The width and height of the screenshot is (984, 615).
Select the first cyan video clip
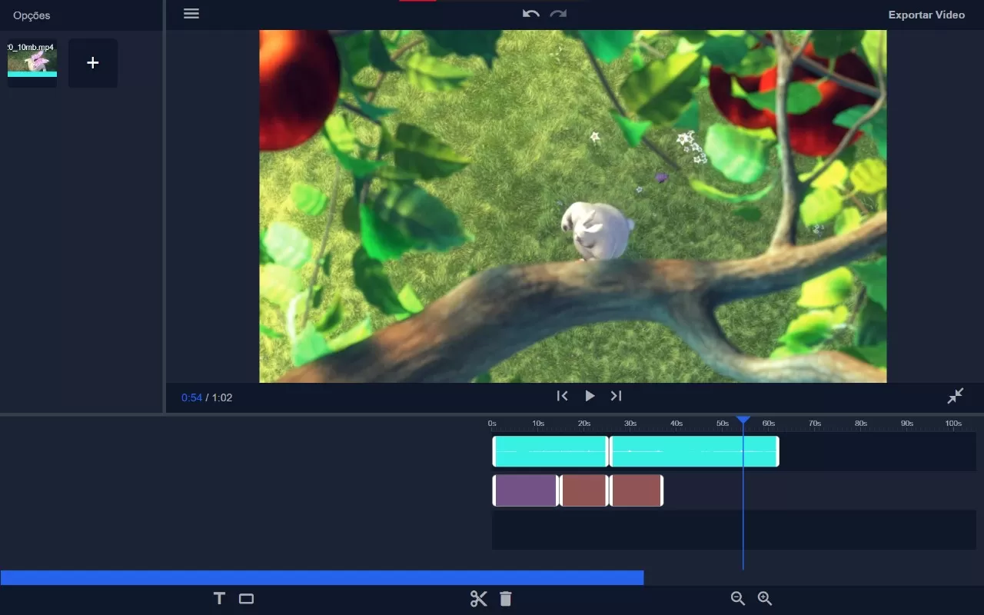[x=550, y=451]
